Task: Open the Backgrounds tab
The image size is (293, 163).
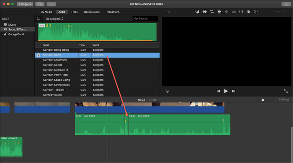Action: pyautogui.click(x=92, y=12)
